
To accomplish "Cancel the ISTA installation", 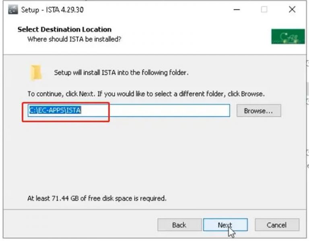I will 277,225.
